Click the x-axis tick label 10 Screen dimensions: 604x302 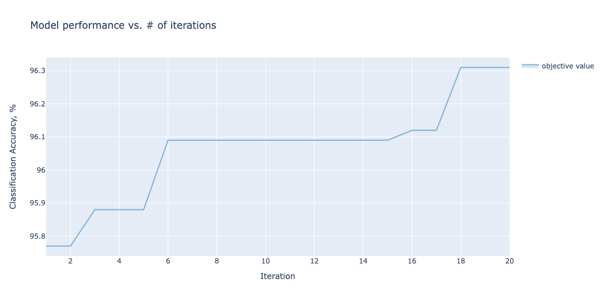point(265,261)
